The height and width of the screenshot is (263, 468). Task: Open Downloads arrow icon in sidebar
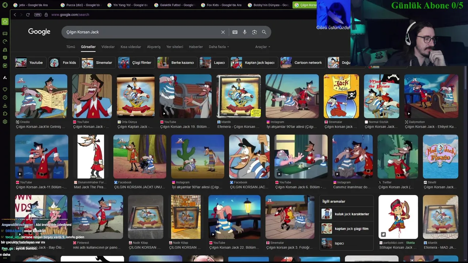pyautogui.click(x=5, y=106)
